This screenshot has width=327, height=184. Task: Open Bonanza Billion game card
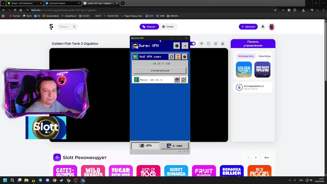(232, 171)
